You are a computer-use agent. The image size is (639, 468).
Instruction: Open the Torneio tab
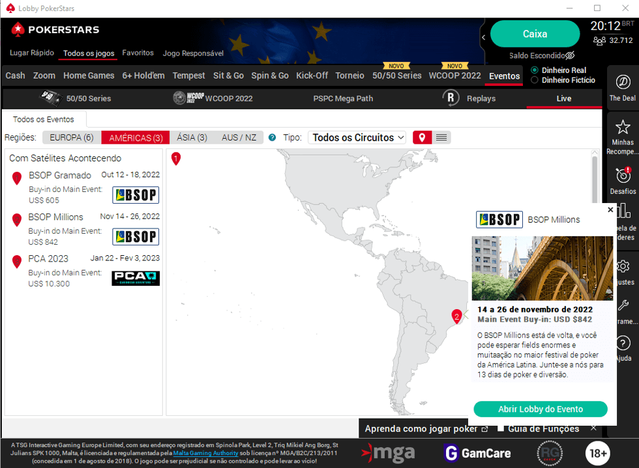click(x=349, y=76)
